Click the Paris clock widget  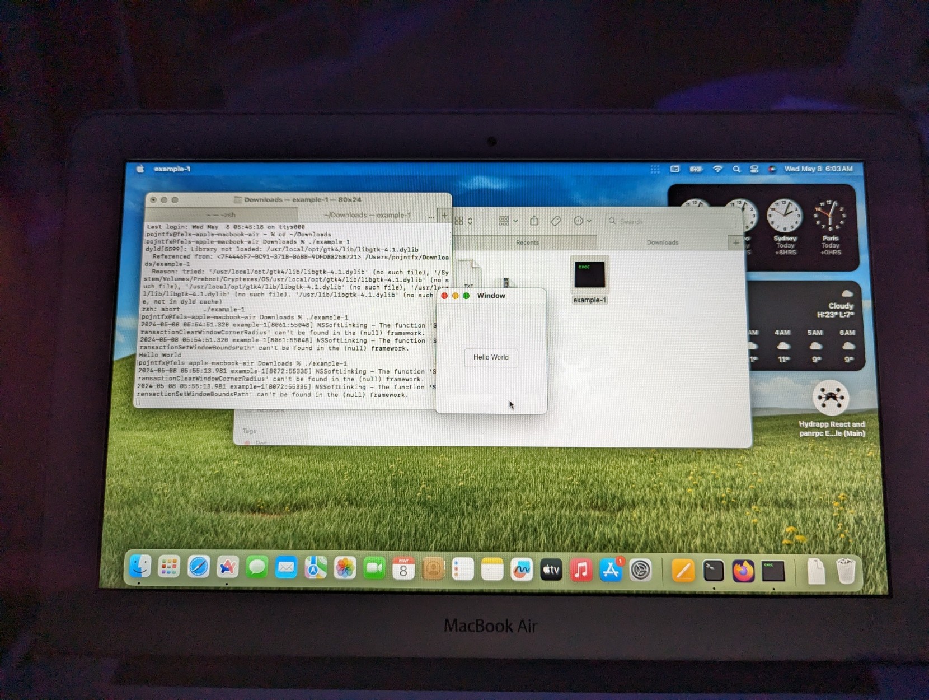[830, 226]
